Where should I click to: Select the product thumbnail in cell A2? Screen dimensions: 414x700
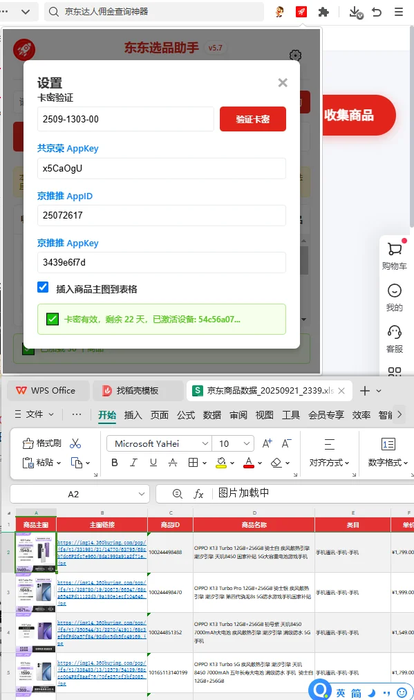36,552
